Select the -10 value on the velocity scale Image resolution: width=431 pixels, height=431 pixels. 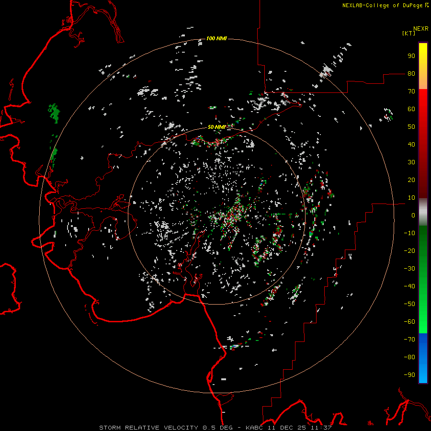pos(409,233)
